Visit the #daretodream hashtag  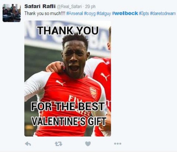coord(163,13)
